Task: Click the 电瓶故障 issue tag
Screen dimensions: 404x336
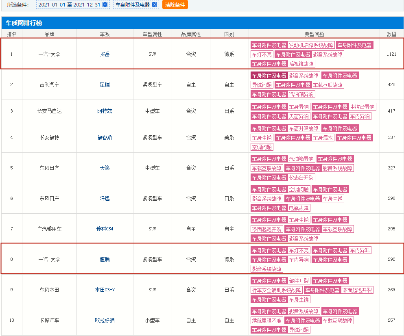Action: [299, 208]
